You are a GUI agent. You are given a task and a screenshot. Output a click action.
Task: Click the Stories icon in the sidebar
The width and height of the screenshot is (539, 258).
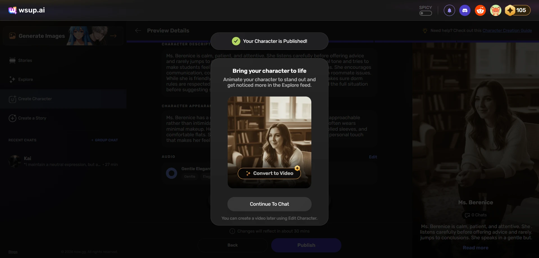point(12,60)
